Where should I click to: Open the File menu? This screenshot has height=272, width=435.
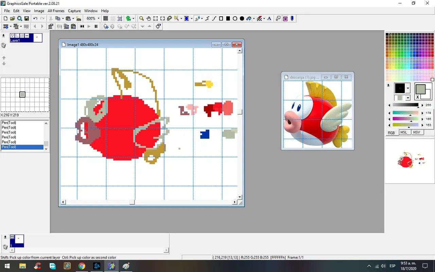coord(7,11)
